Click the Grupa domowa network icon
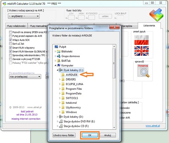This screenshot has height=143, width=169. pyautogui.click(x=58, y=56)
